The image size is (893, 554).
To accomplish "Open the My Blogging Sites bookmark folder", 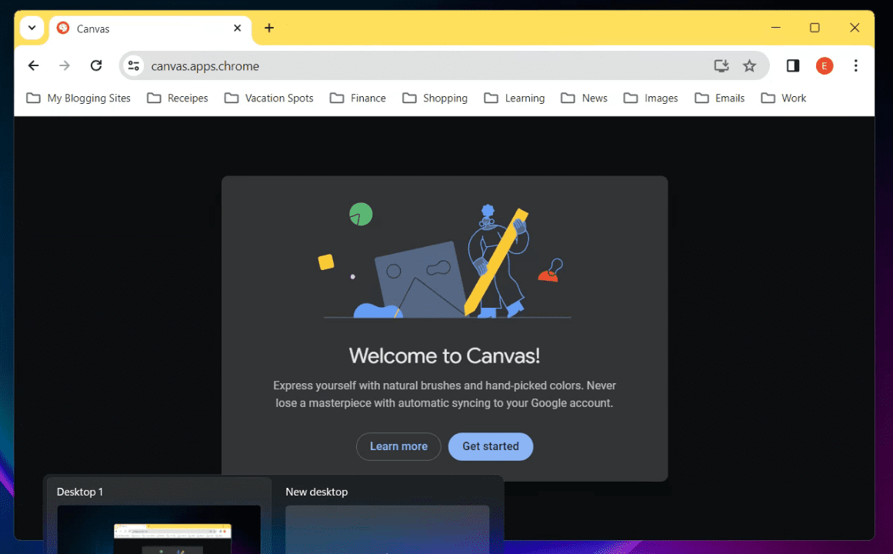I will tap(78, 98).
